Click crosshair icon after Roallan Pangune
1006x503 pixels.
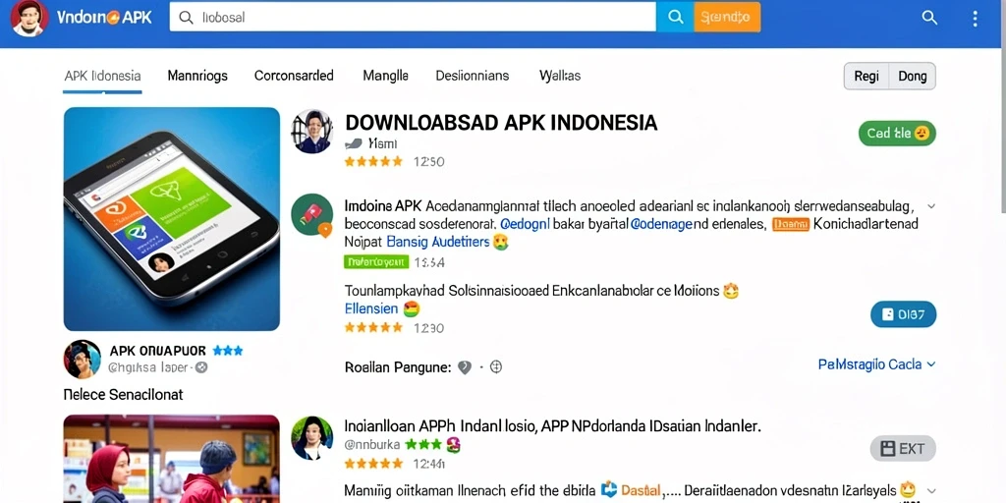point(495,367)
